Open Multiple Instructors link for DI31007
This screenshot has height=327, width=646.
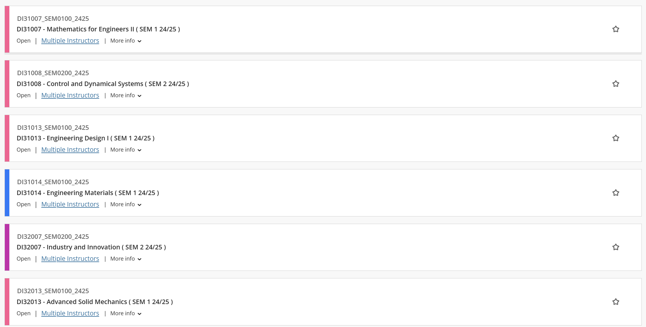(70, 41)
